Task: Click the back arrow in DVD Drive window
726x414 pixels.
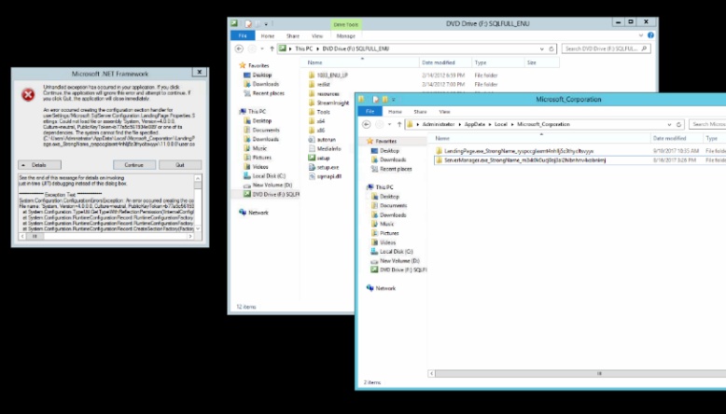Action: (x=239, y=48)
